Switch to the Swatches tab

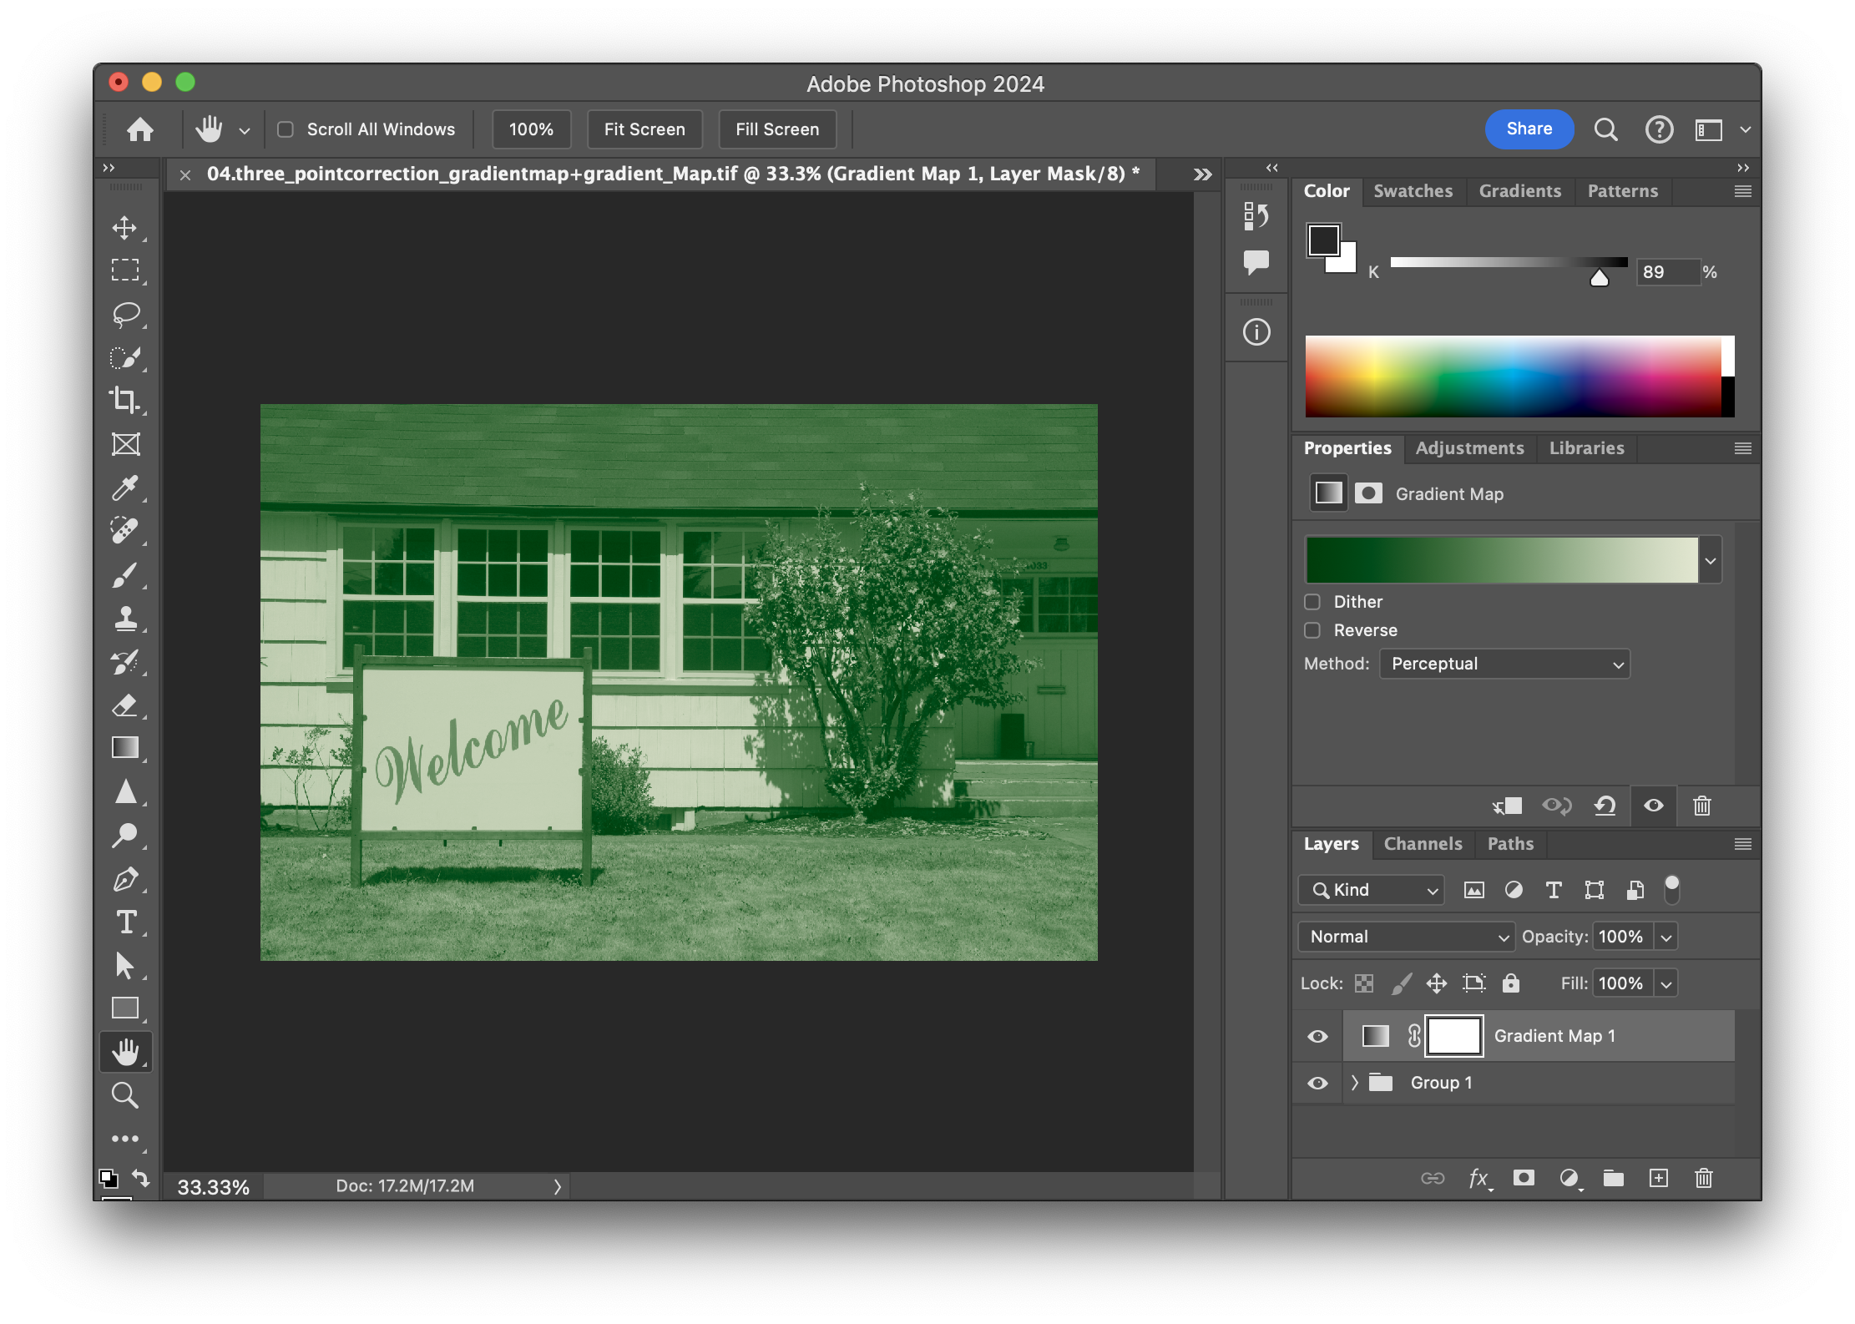coord(1413,191)
